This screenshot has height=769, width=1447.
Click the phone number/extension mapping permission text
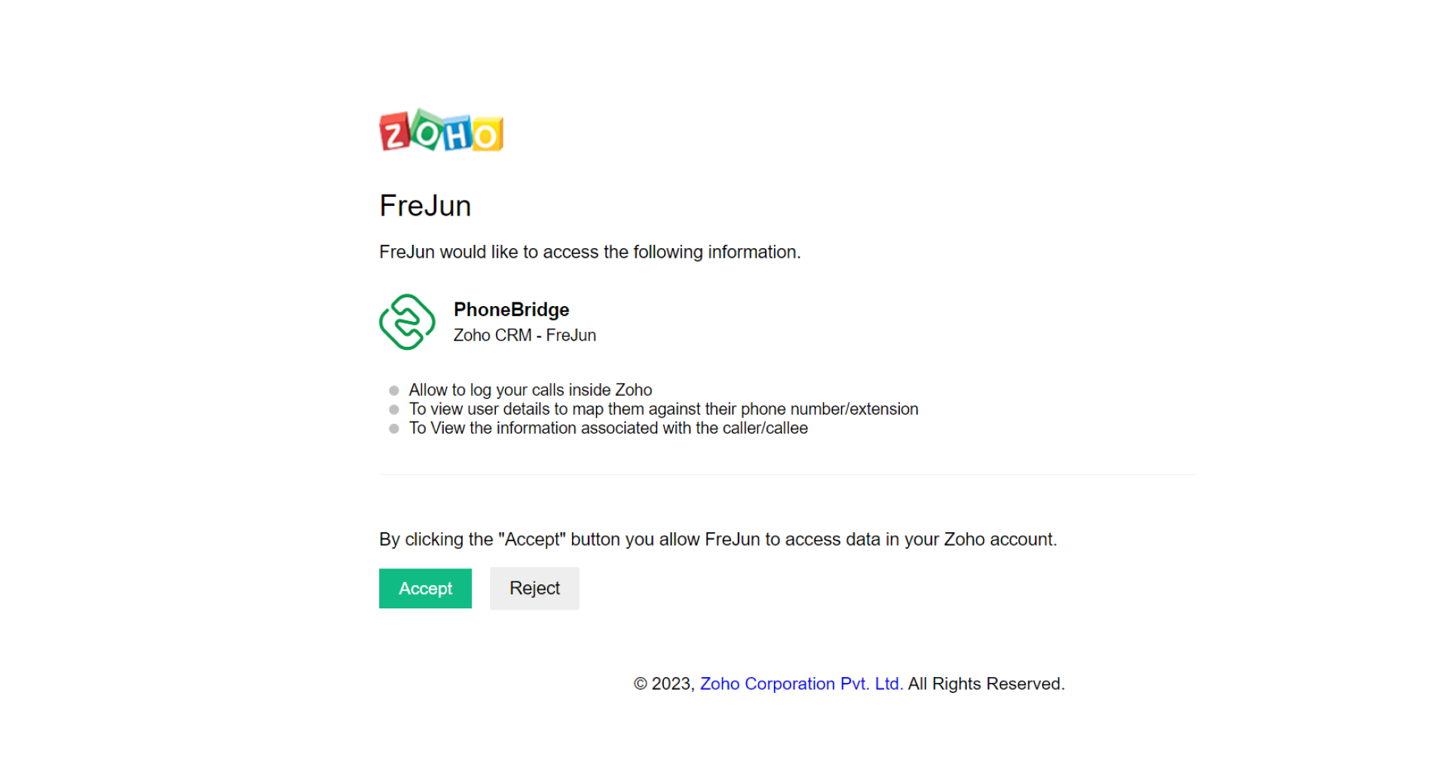[663, 409]
